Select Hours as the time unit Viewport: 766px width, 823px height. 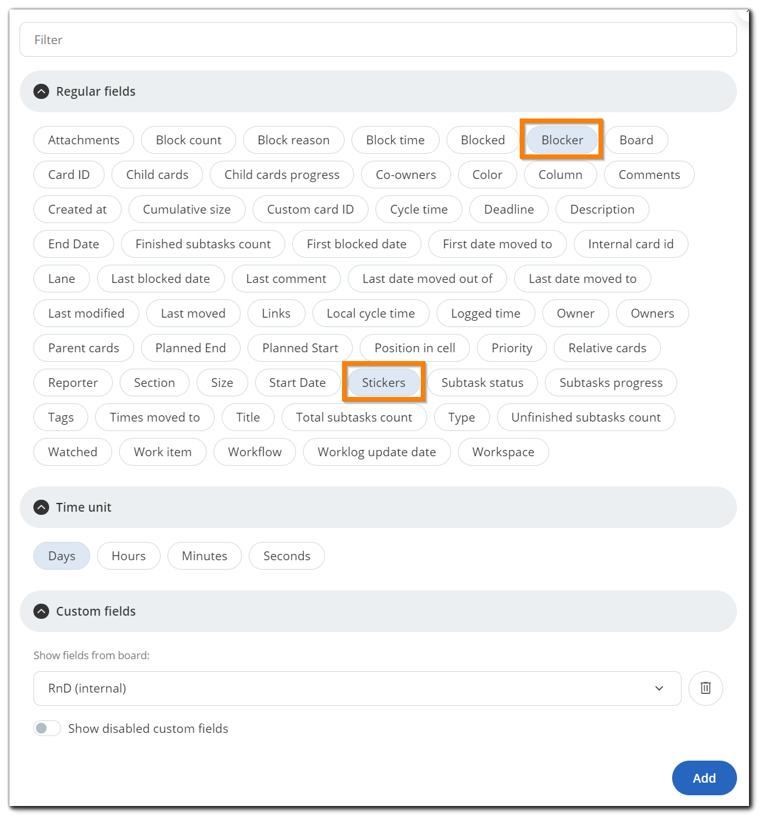coord(129,556)
